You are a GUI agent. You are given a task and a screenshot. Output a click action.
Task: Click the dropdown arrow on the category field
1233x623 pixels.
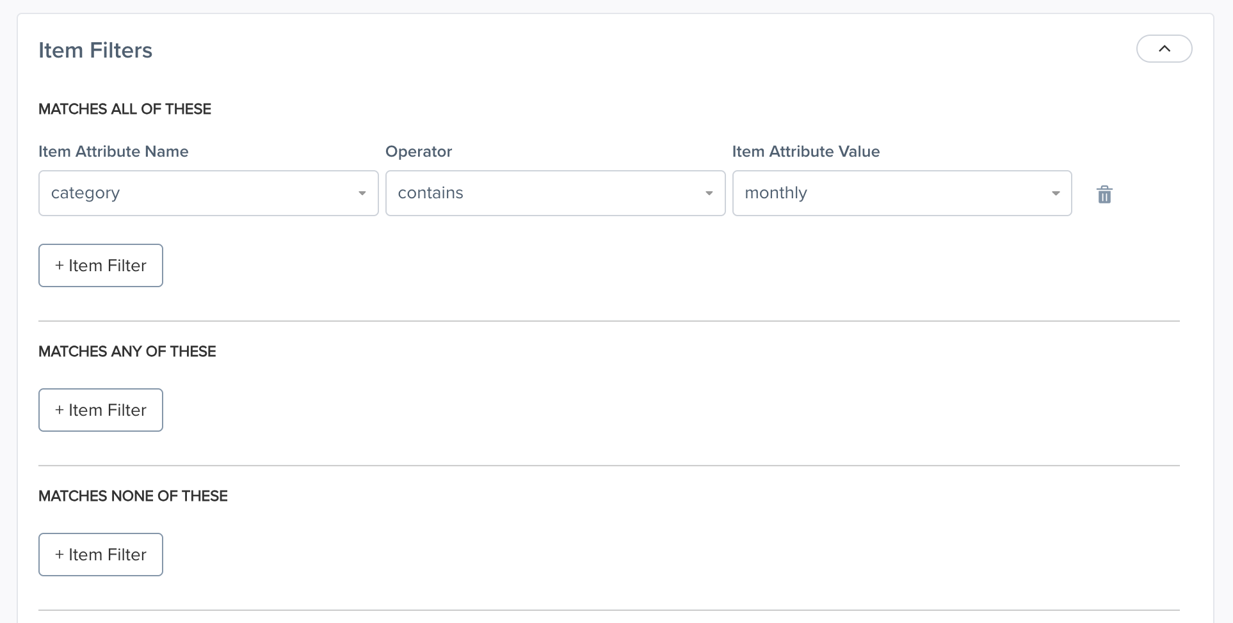(x=362, y=193)
